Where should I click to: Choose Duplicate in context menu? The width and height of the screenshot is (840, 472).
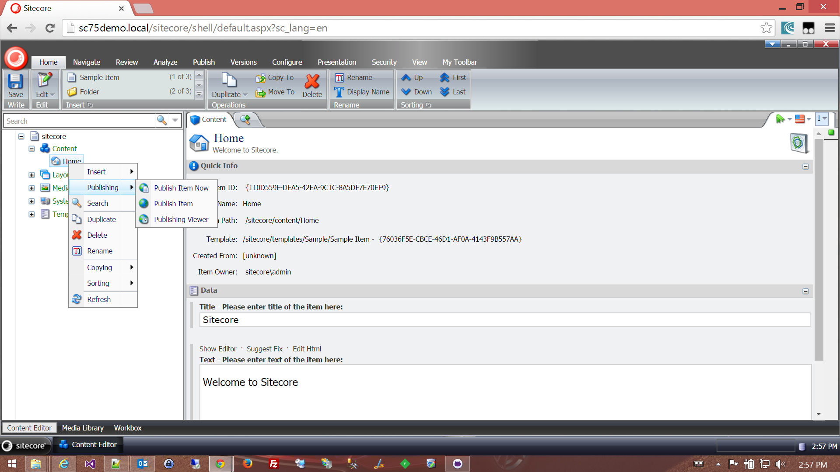tap(103, 219)
